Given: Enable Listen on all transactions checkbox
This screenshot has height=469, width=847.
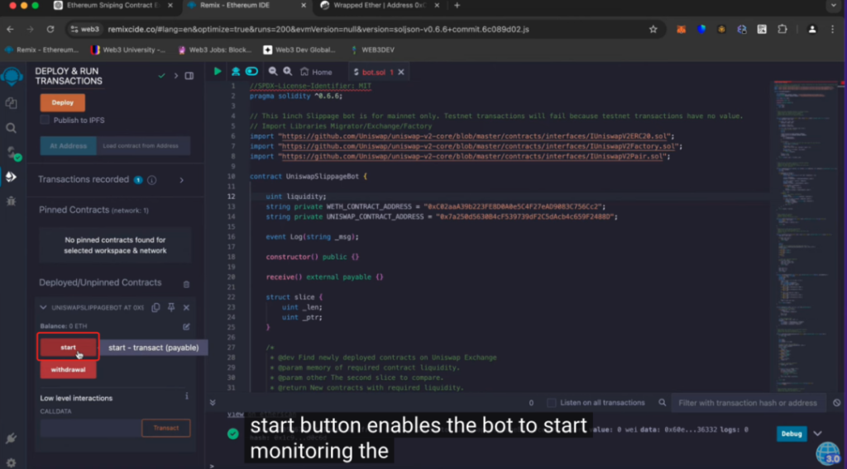Looking at the screenshot, I should coord(552,403).
